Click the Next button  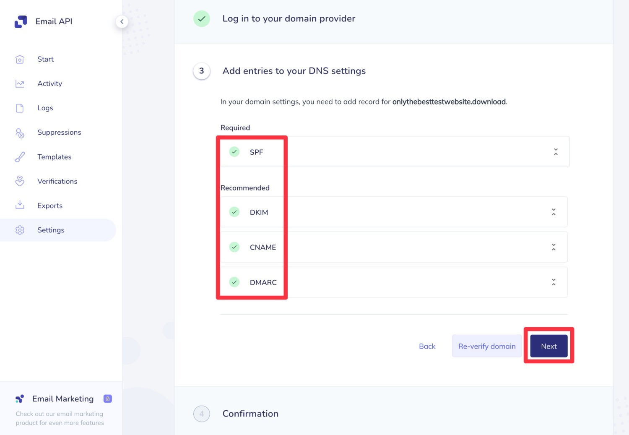[549, 346]
